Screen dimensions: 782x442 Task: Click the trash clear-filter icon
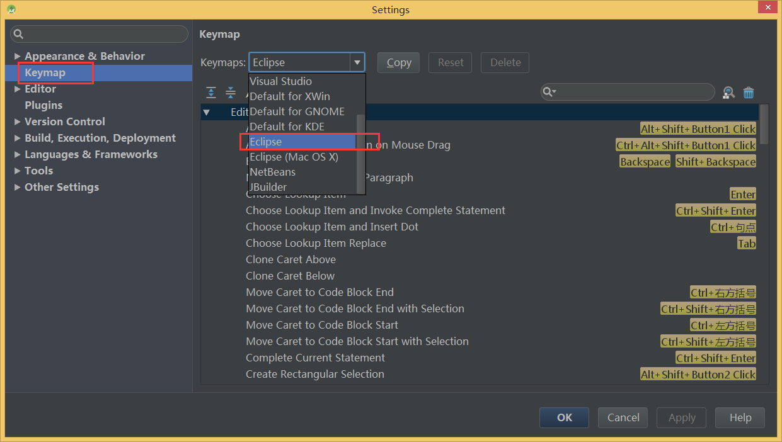tap(749, 93)
